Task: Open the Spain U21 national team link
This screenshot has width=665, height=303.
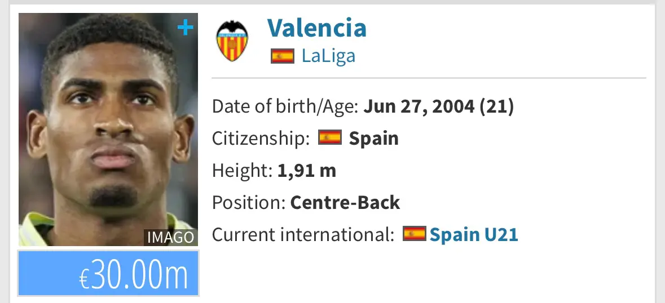Action: (474, 234)
